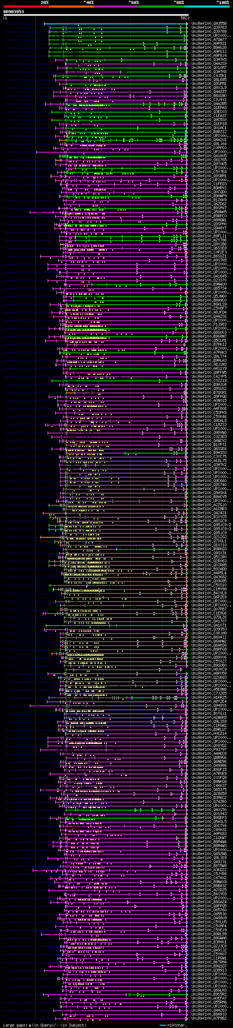233x1028 pixels.
Task: Select hit UniRef100_Q55RM6
Action: coord(209,1002)
